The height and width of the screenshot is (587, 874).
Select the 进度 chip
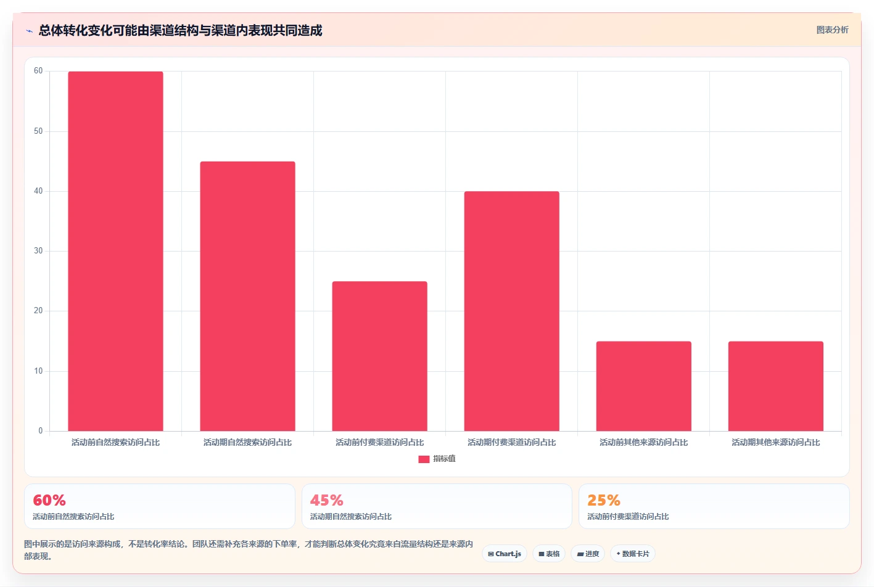588,554
